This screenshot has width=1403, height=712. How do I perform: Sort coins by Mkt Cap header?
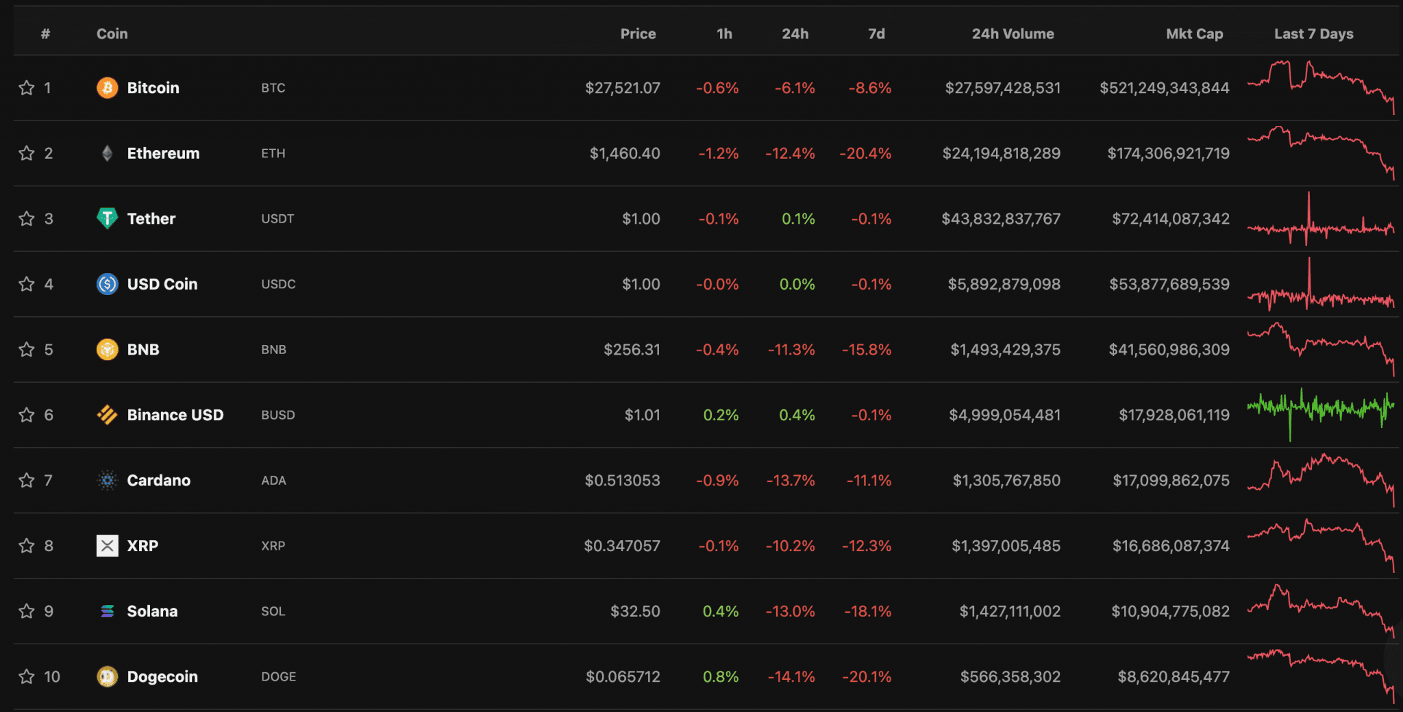click(x=1194, y=34)
